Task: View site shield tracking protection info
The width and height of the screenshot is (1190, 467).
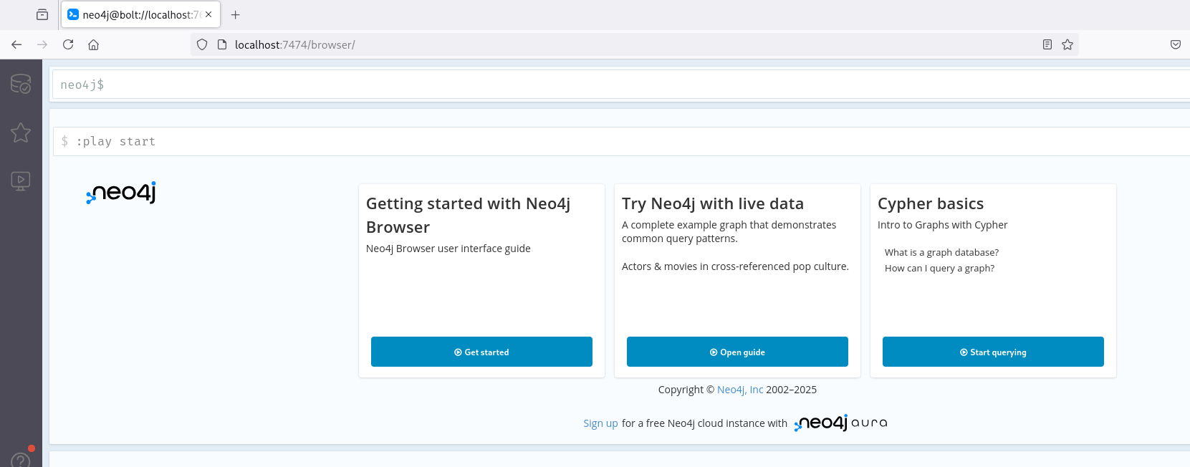Action: [202, 44]
